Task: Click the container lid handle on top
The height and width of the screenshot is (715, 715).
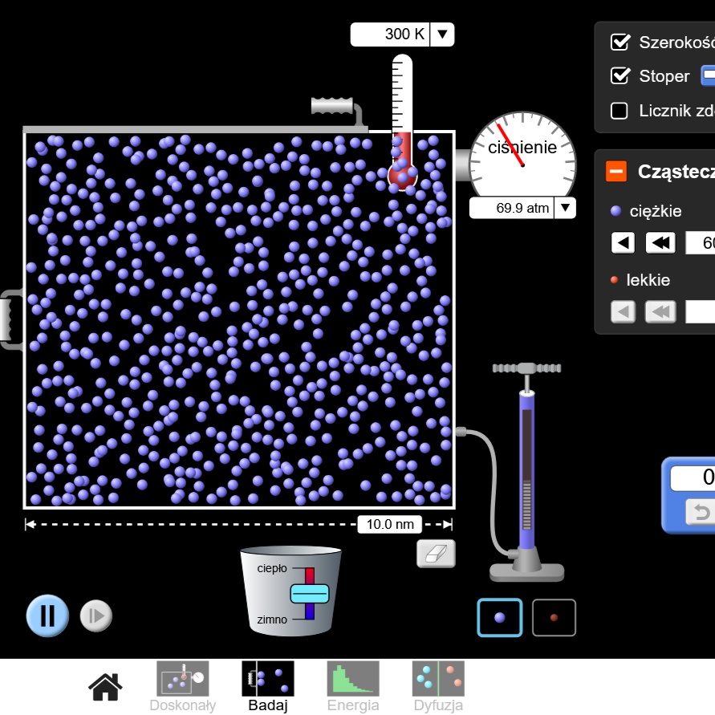Action: [332, 106]
